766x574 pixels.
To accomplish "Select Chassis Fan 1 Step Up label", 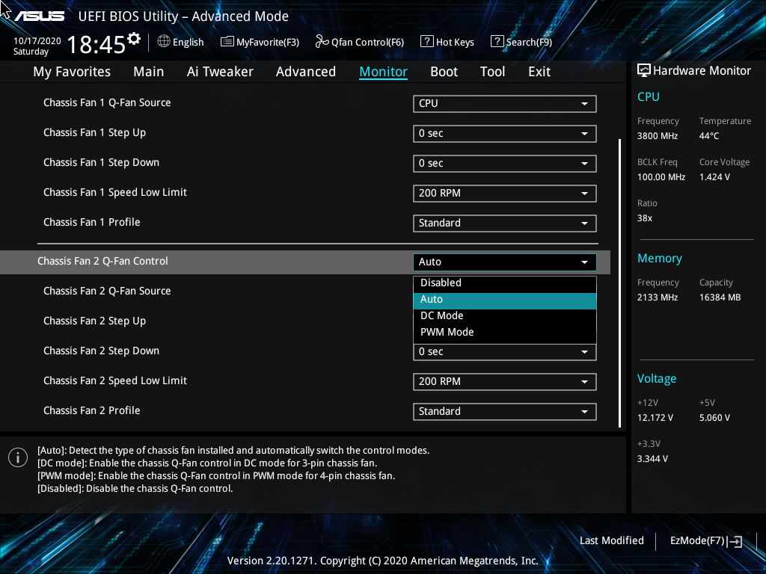I will [94, 133].
